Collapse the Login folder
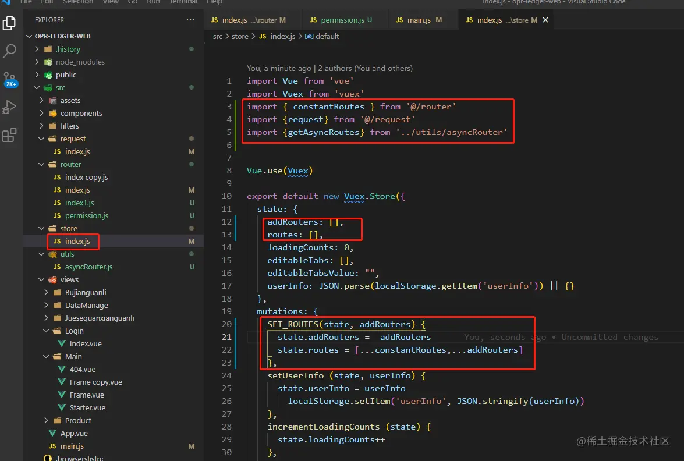Screen dimensions: 684x461 (x=46, y=331)
